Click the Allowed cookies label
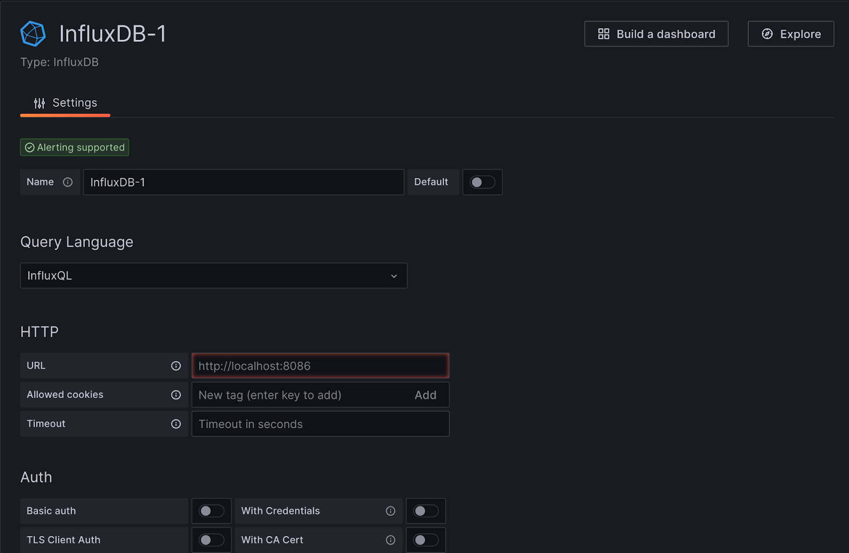The height and width of the screenshot is (553, 849). (65, 395)
